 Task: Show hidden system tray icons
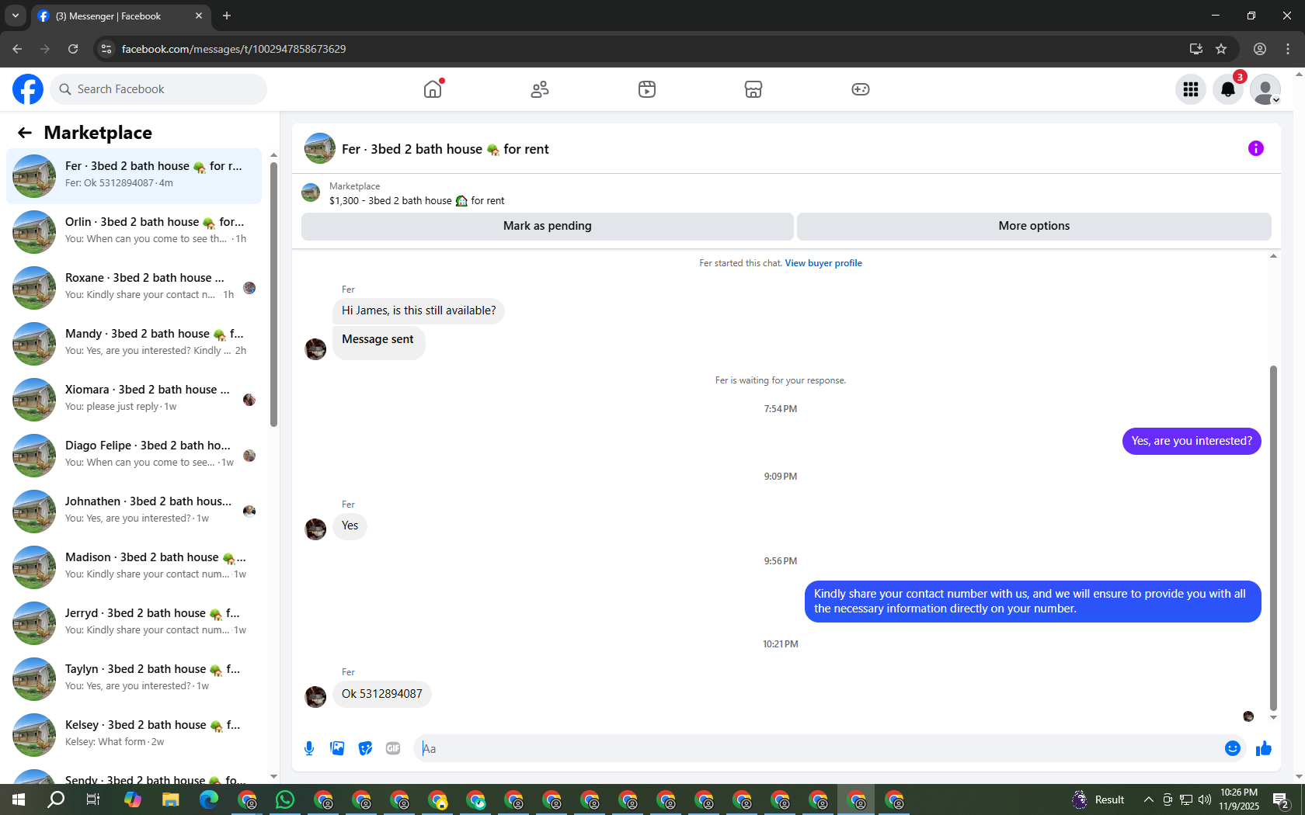pos(1148,799)
